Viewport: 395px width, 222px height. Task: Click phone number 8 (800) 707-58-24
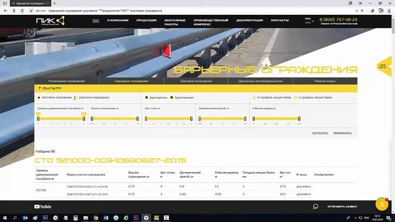click(x=338, y=19)
